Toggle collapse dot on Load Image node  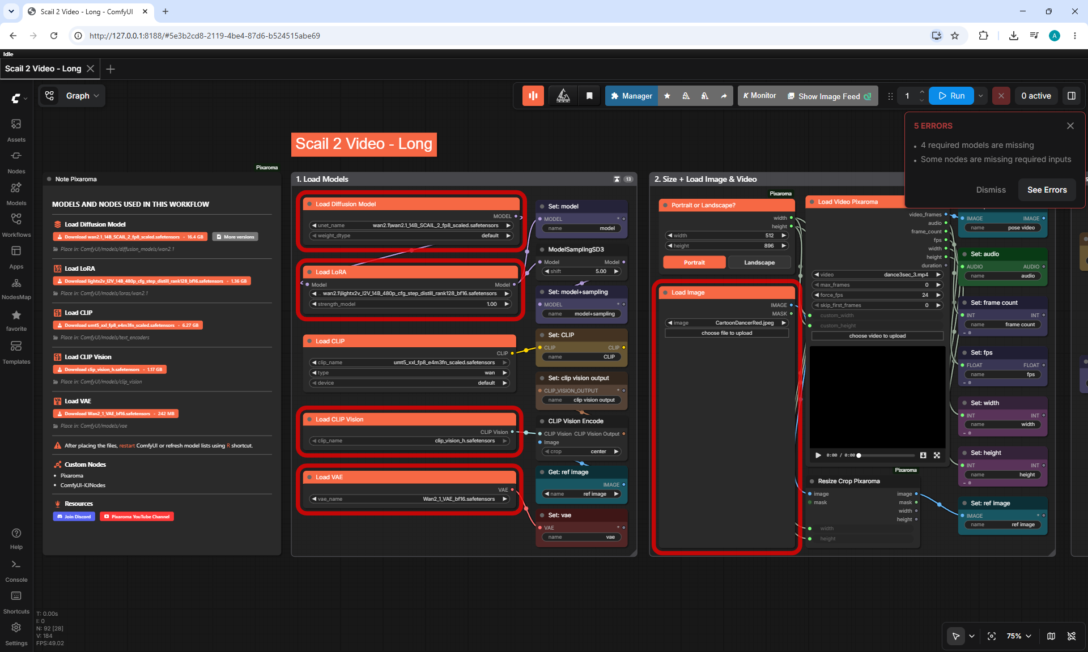tap(665, 292)
